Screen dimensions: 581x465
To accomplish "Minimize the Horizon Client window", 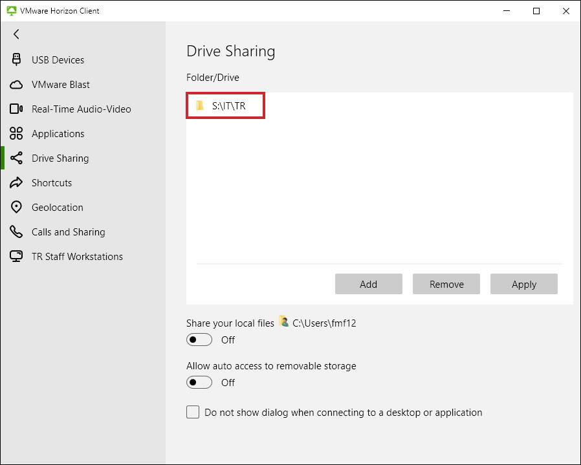I will [507, 11].
